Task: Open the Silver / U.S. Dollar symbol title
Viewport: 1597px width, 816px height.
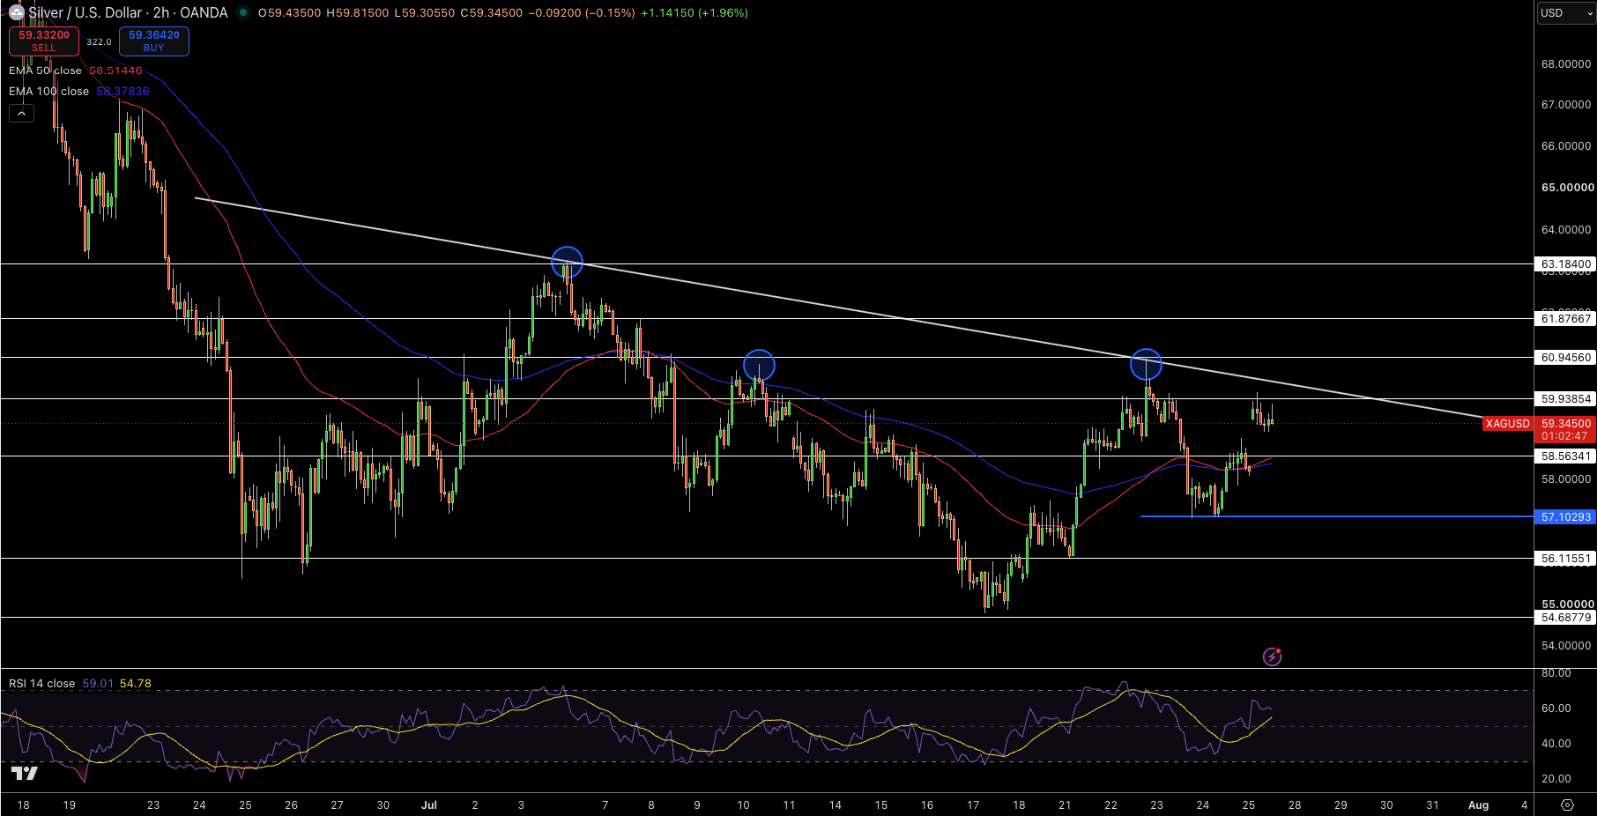Action: 128,13
